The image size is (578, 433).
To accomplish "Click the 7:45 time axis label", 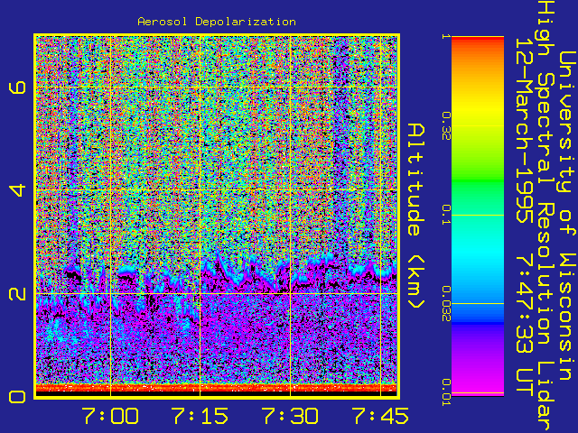I will point(380,416).
